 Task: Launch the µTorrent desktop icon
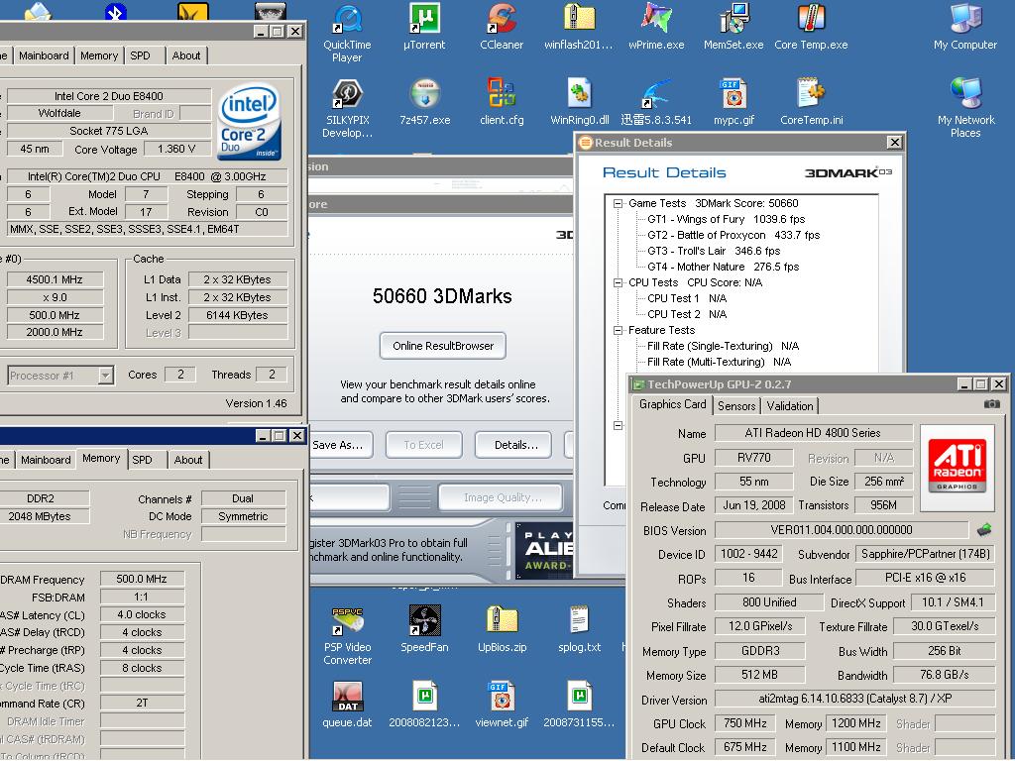[x=424, y=18]
